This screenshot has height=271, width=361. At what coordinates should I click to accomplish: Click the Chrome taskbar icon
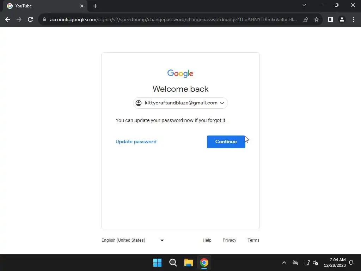(x=204, y=263)
